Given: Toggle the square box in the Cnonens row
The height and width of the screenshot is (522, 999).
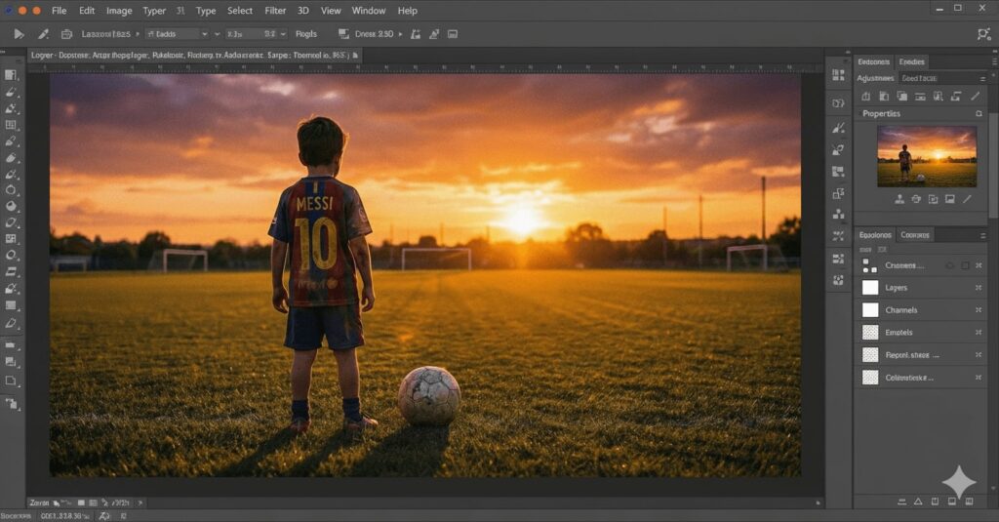Looking at the screenshot, I should coord(965,265).
